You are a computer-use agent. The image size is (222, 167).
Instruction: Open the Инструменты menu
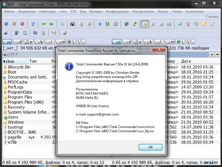[143, 11]
